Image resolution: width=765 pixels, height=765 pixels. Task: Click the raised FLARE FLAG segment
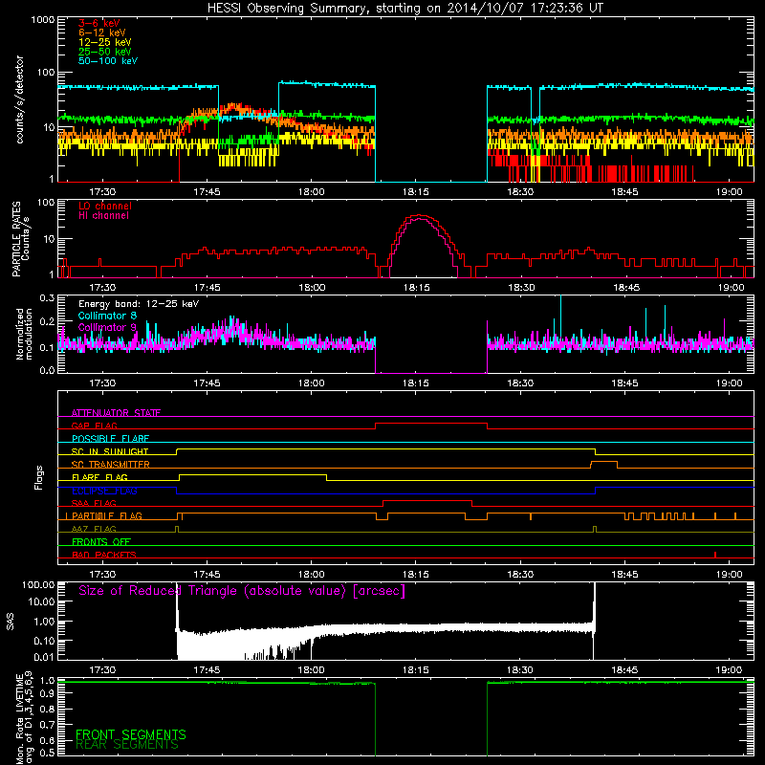[x=252, y=475]
